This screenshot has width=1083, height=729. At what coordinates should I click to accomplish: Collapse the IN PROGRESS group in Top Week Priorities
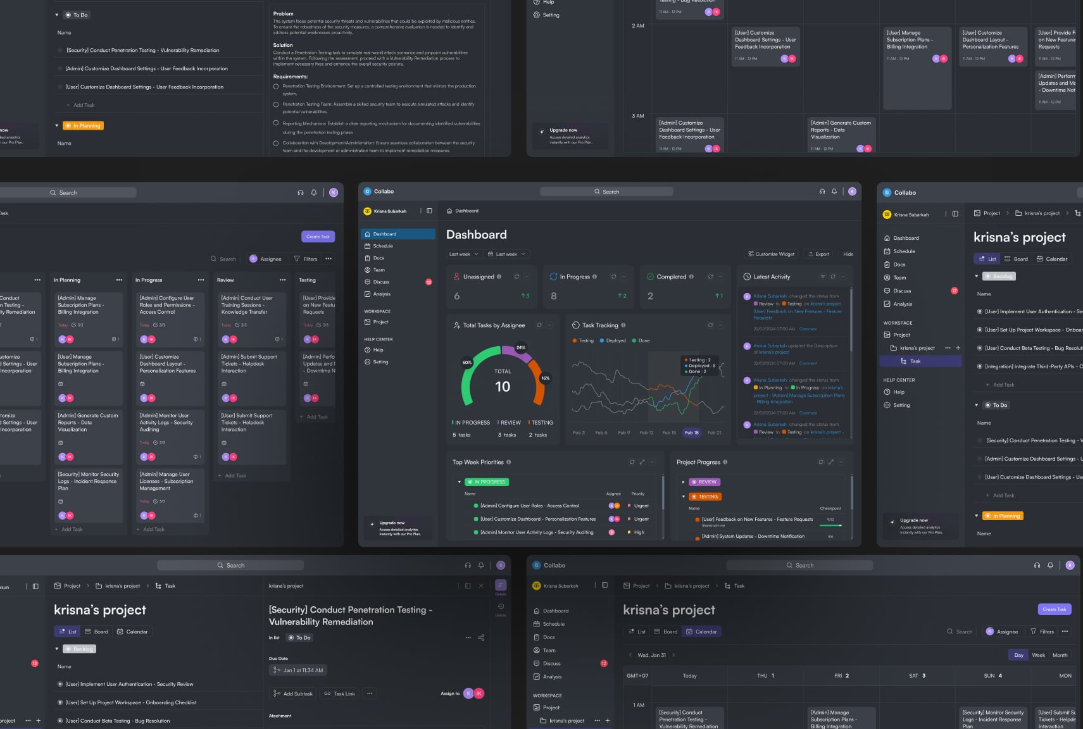460,482
